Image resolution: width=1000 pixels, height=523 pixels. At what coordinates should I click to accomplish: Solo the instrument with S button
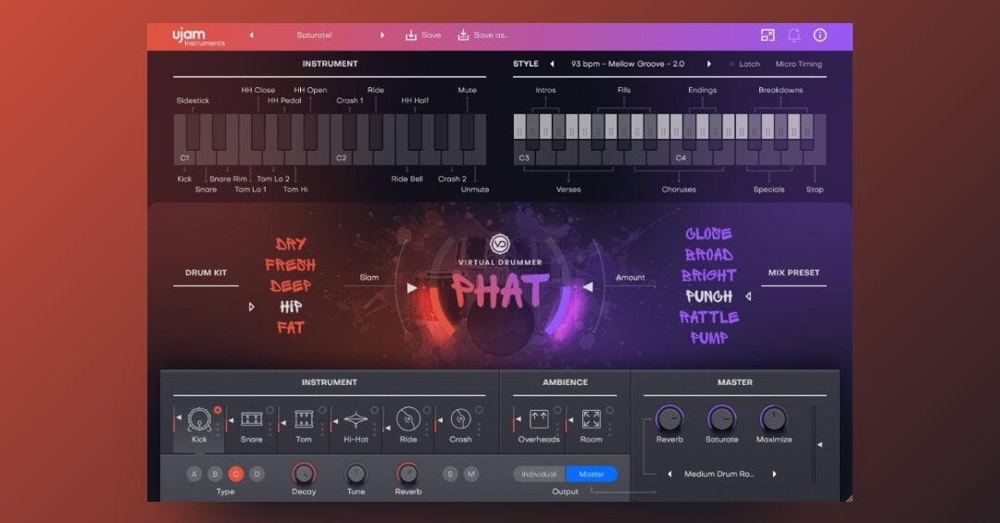pos(450,474)
